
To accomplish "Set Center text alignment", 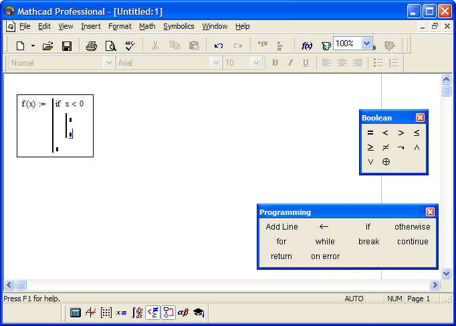I will 342,62.
